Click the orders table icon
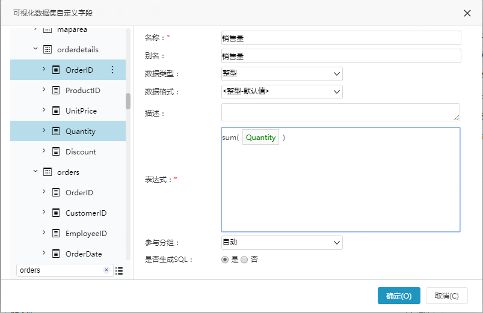The width and height of the screenshot is (483, 313). [x=48, y=172]
